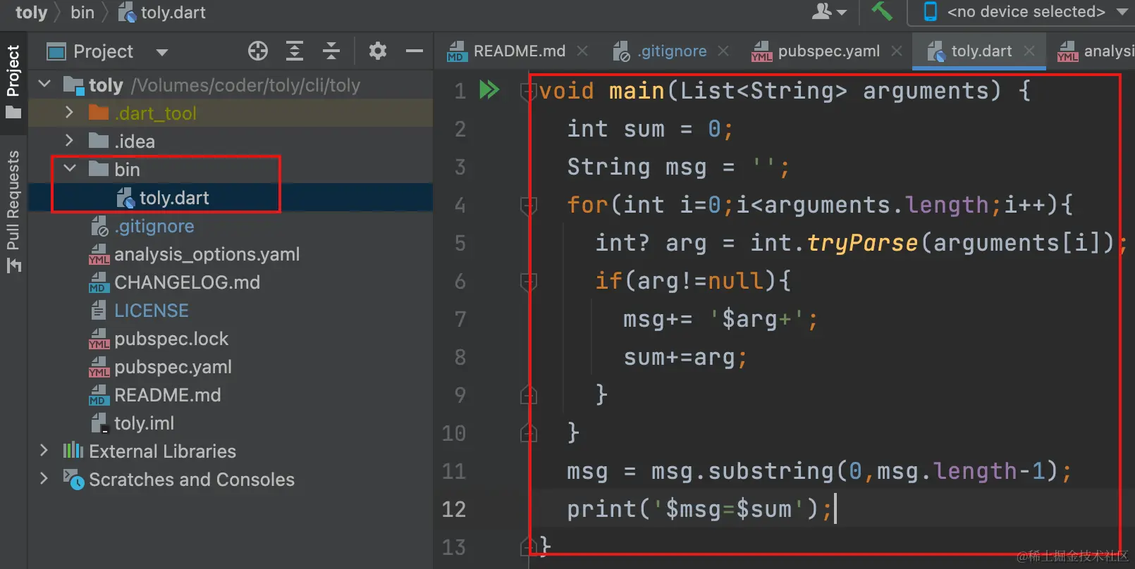This screenshot has width=1135, height=569.
Task: Open the Project panel settings gear
Action: click(x=378, y=51)
